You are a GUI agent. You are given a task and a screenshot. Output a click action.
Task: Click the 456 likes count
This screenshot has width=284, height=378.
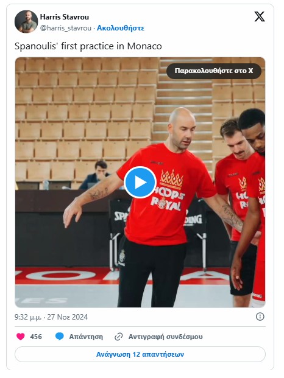coord(36,337)
